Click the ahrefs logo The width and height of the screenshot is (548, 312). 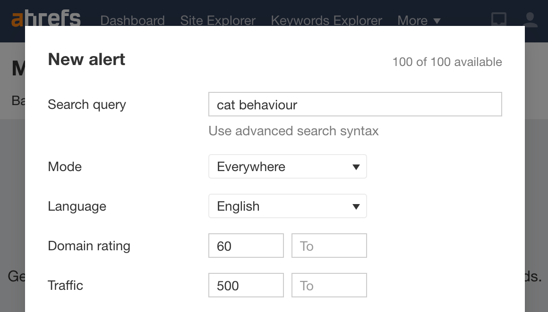(x=47, y=19)
